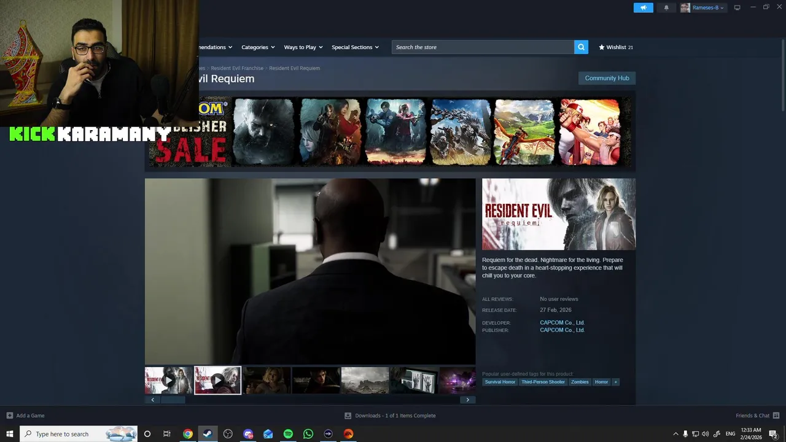Click the Wishlist star icon

pyautogui.click(x=602, y=47)
